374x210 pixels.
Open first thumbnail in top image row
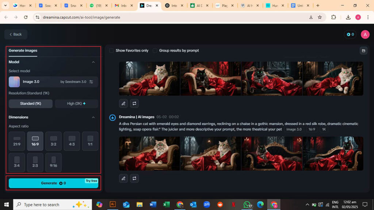pyautogui.click(x=149, y=79)
